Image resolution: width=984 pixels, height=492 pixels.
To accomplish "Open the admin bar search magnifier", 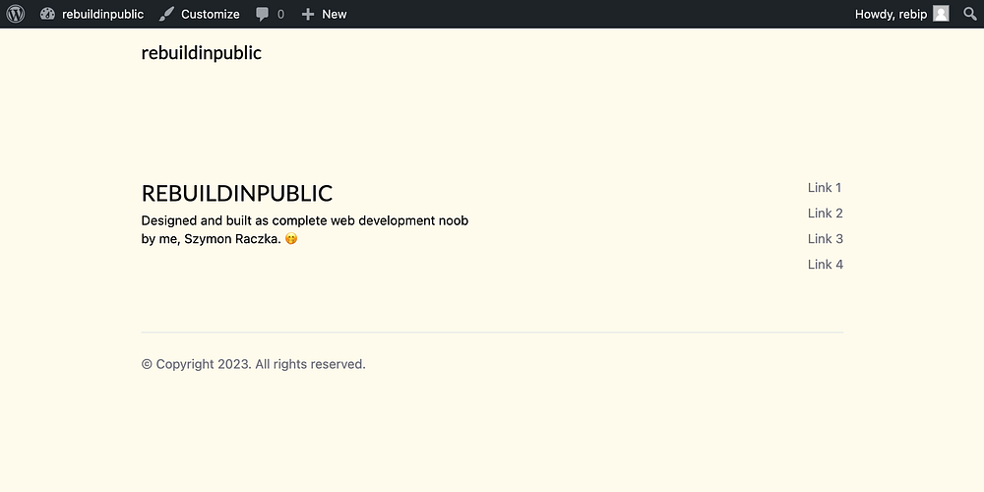I will point(970,14).
